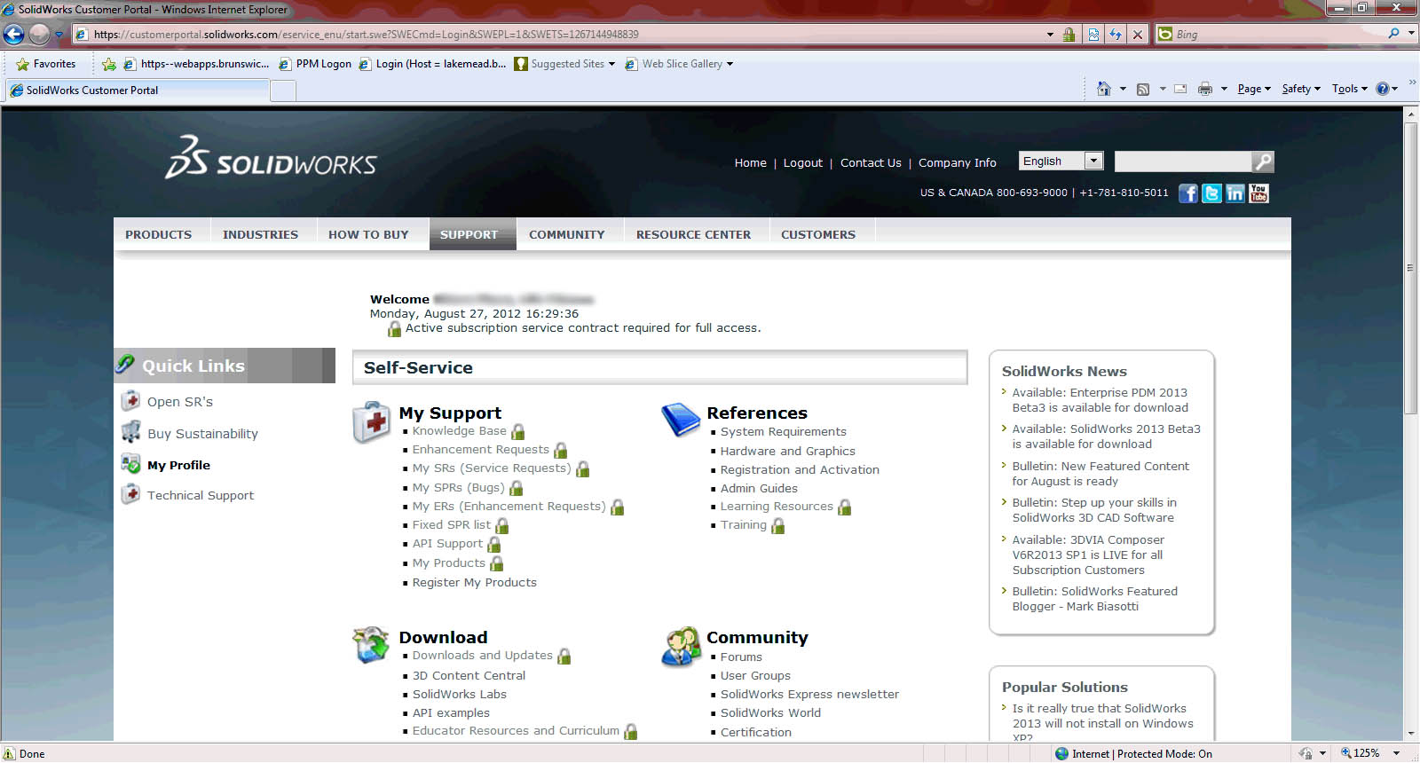This screenshot has width=1420, height=763.
Task: Open PPM Logon favorites bookmark
Action: tap(315, 64)
